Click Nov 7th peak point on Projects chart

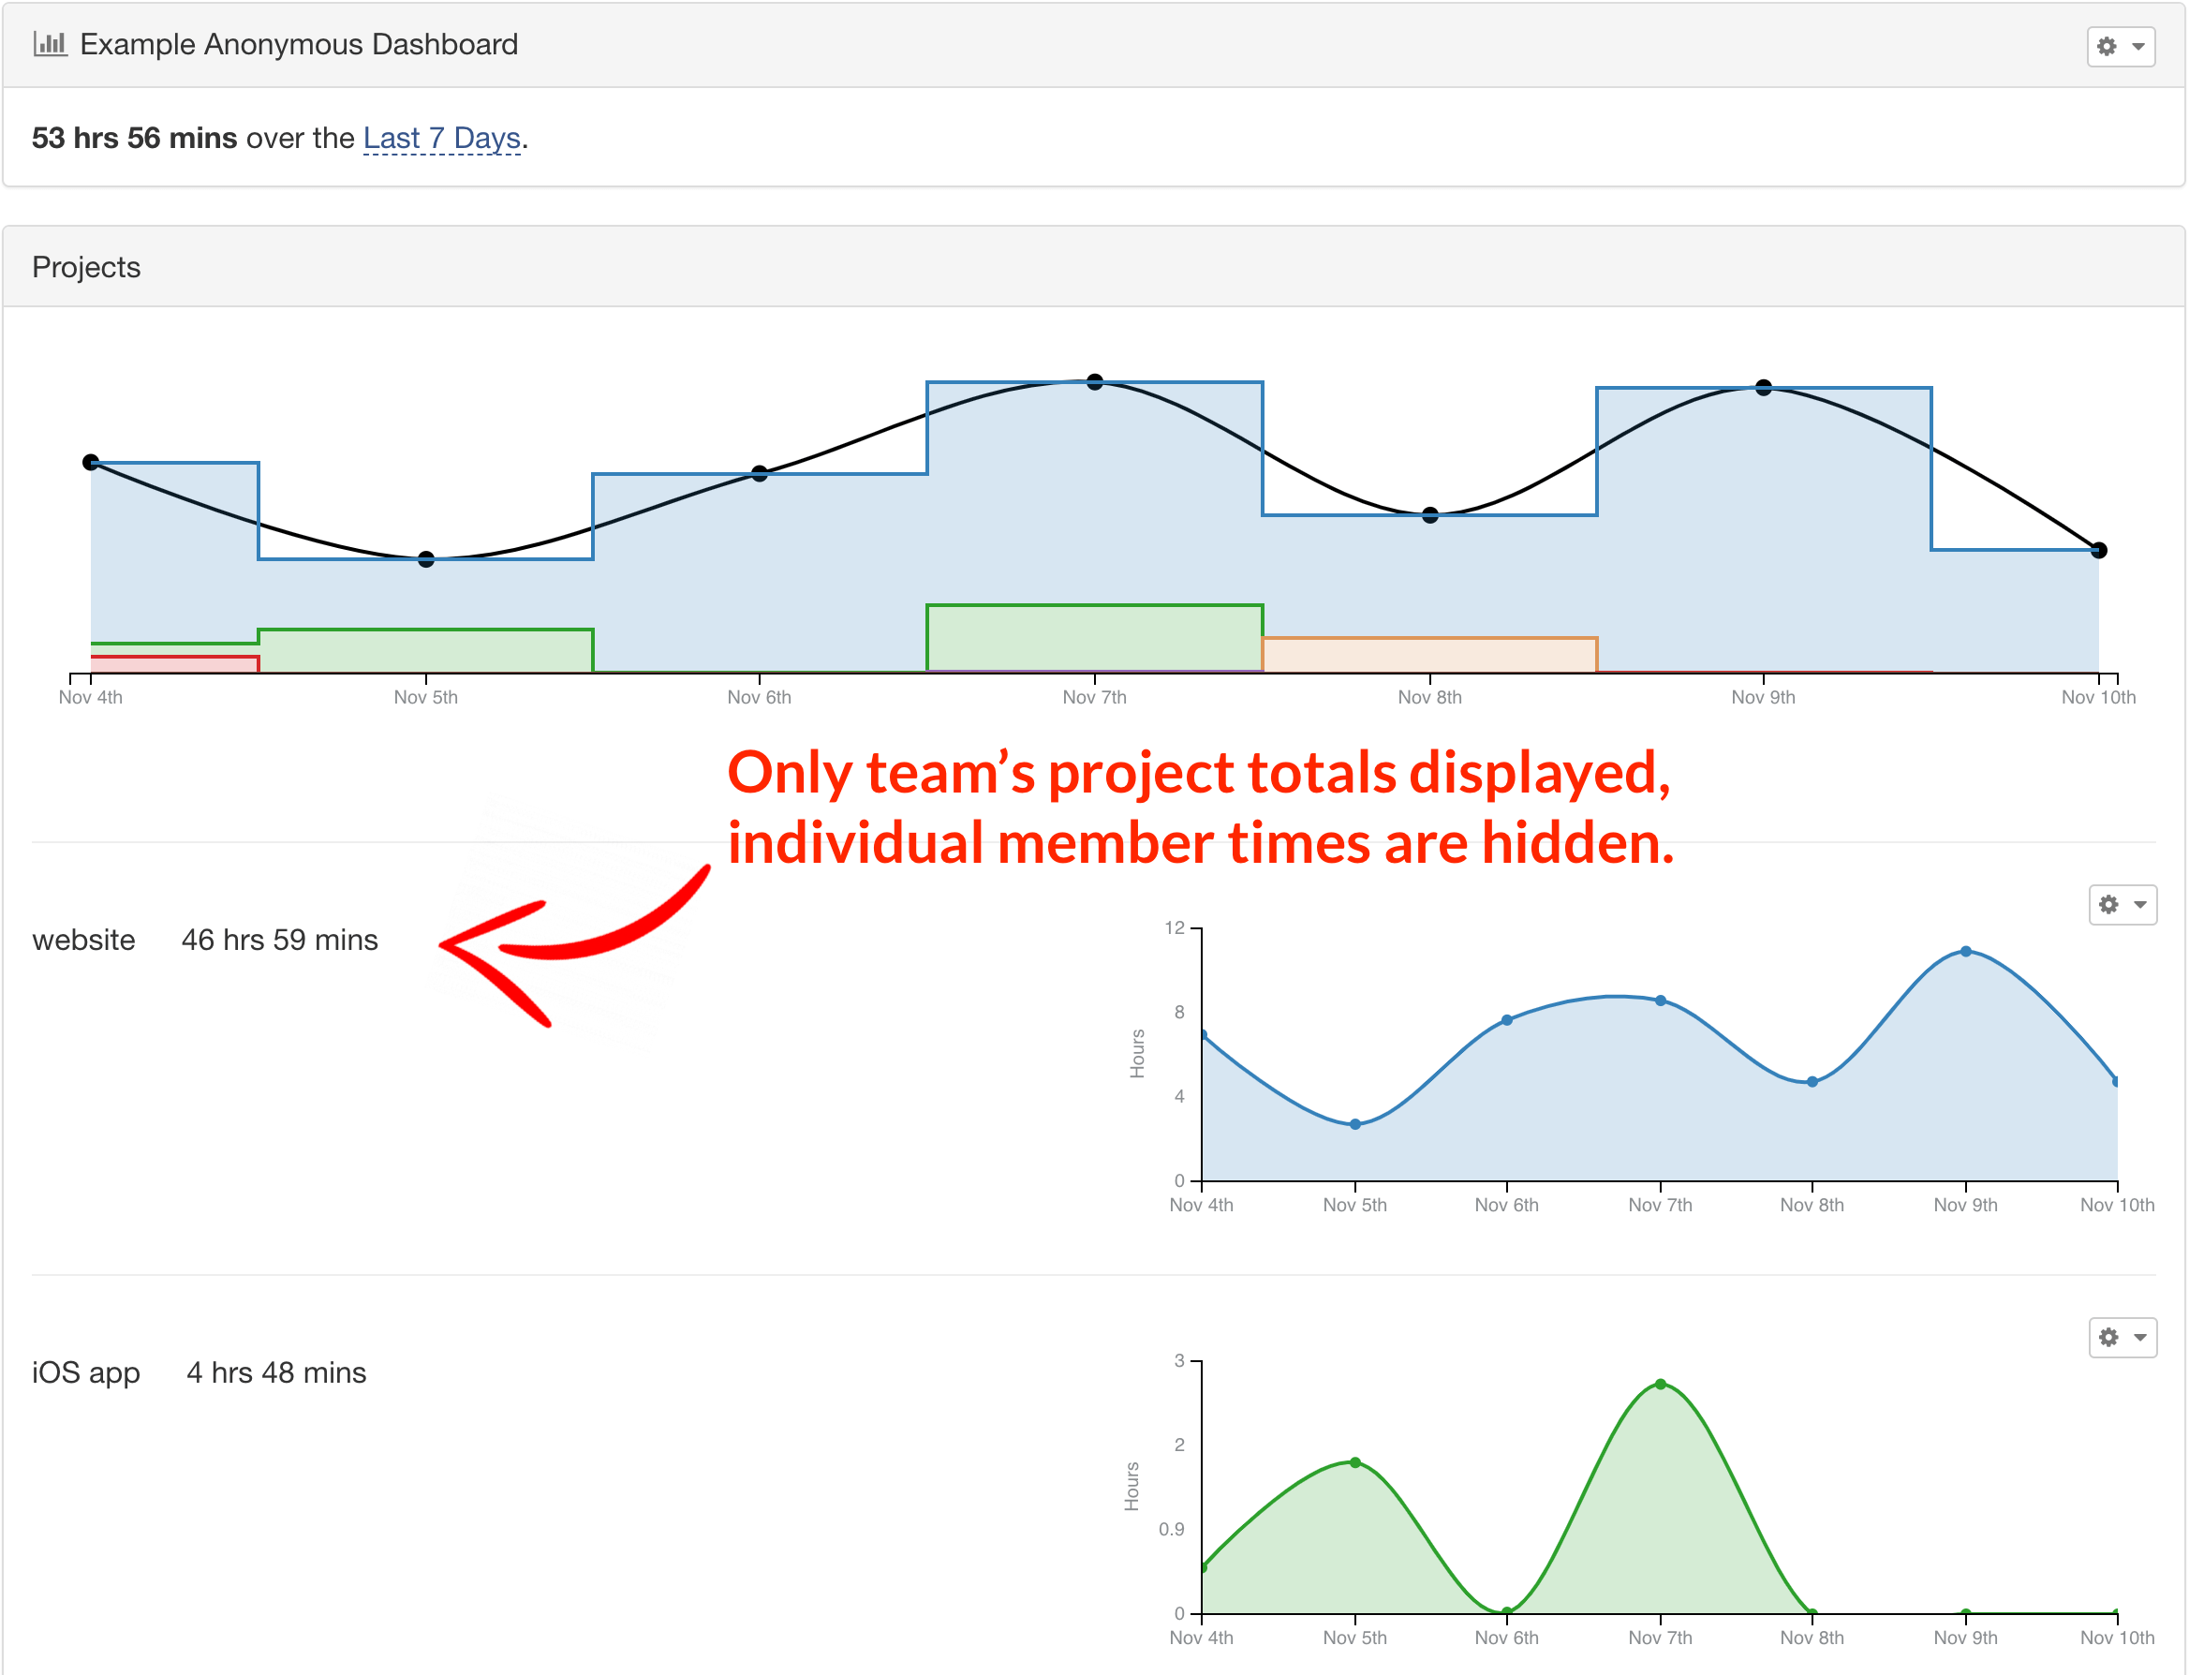point(1094,382)
